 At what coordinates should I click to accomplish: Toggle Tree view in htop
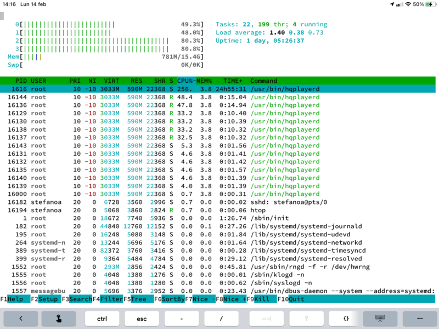139,299
